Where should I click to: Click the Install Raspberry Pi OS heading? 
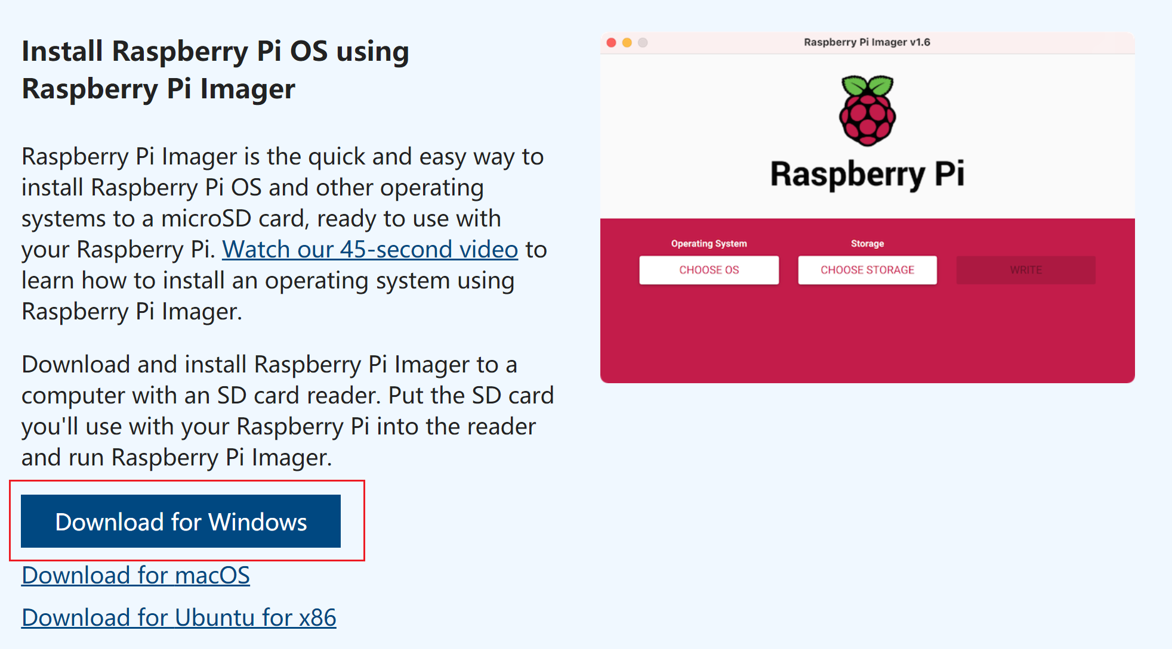tap(215, 70)
